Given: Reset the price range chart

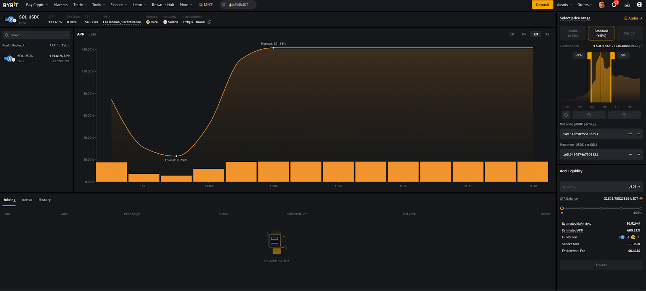Looking at the screenshot, I should (x=566, y=115).
